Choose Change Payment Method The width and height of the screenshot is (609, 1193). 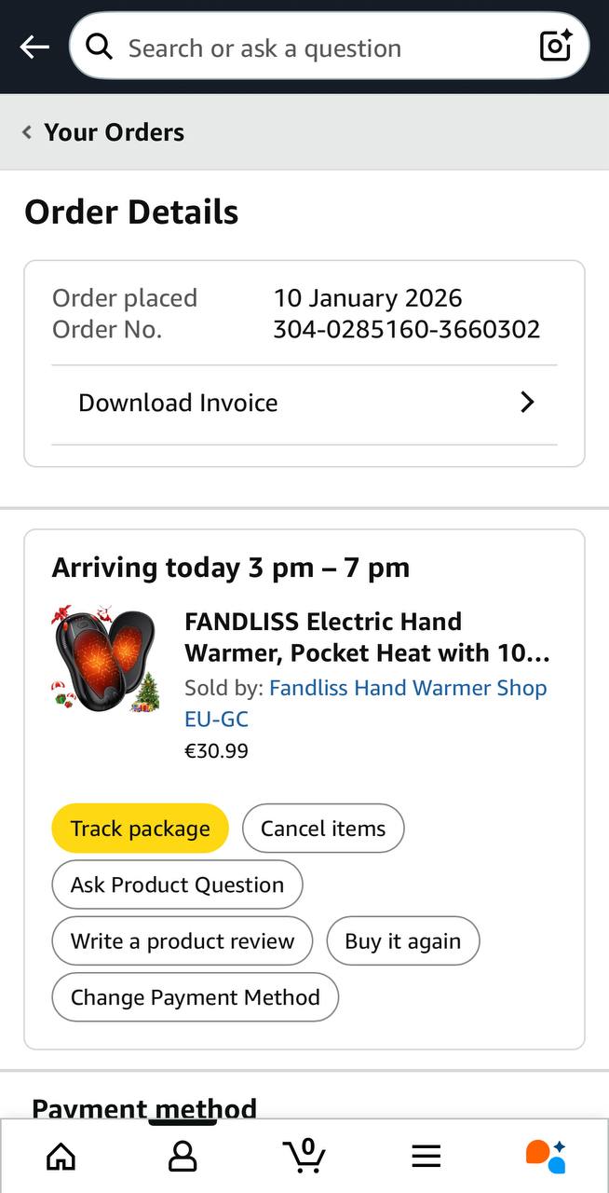point(195,997)
